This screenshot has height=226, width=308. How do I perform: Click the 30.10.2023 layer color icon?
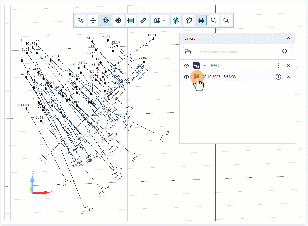tap(197, 76)
